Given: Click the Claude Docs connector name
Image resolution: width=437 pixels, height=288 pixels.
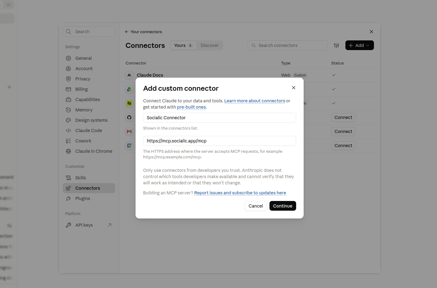Looking at the screenshot, I should point(150,75).
